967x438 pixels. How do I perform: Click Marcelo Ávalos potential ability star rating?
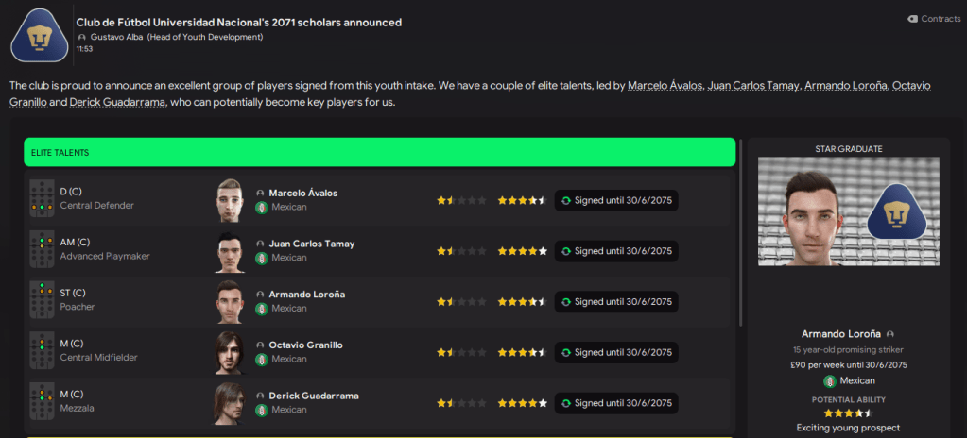(x=522, y=200)
